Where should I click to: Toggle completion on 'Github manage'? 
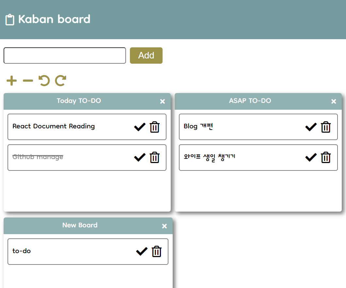coord(139,157)
